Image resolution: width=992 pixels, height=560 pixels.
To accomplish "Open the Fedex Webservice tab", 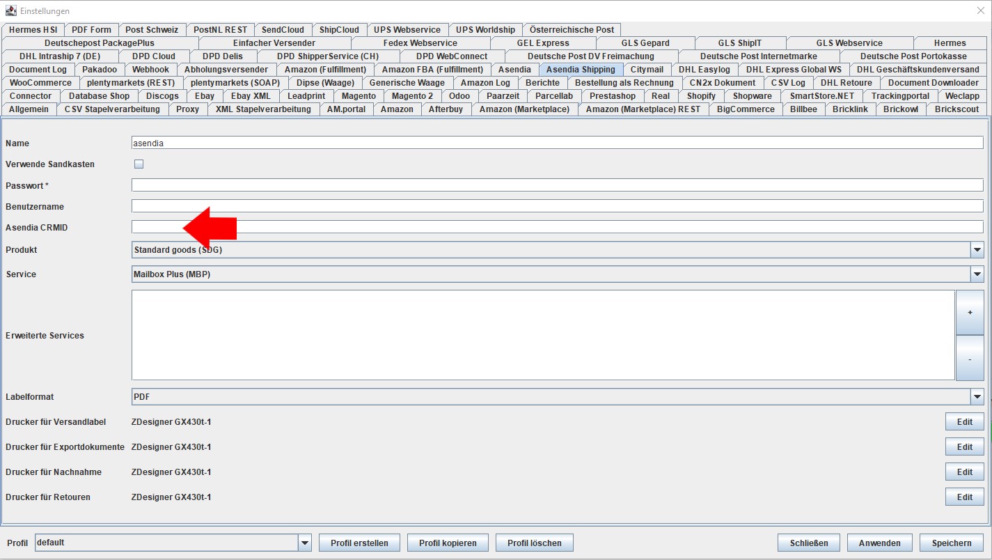I will tap(420, 43).
